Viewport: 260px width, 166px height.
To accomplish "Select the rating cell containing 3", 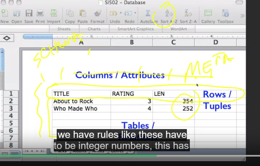I will pyautogui.click(x=132, y=101).
